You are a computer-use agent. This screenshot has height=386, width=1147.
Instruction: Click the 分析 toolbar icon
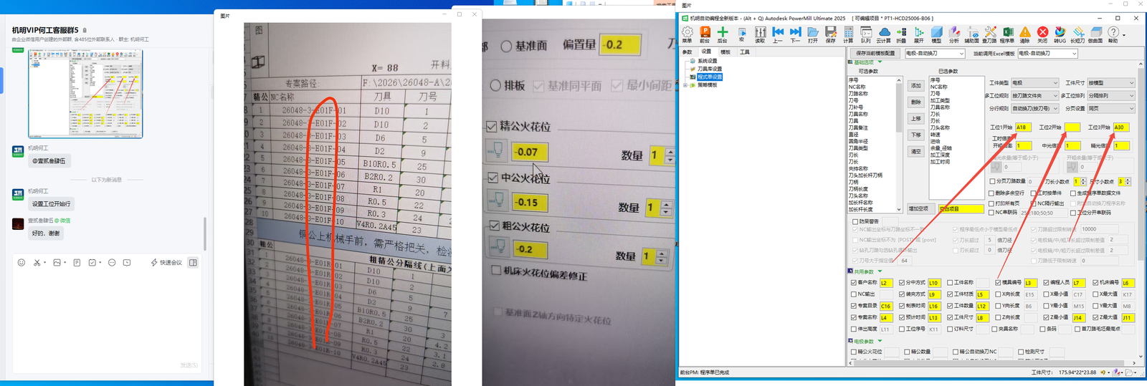pos(954,34)
